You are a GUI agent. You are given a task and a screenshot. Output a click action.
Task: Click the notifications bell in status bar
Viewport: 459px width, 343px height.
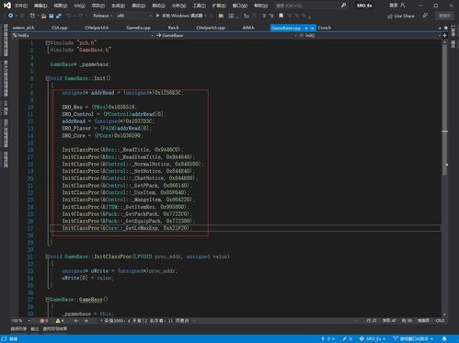(x=444, y=338)
